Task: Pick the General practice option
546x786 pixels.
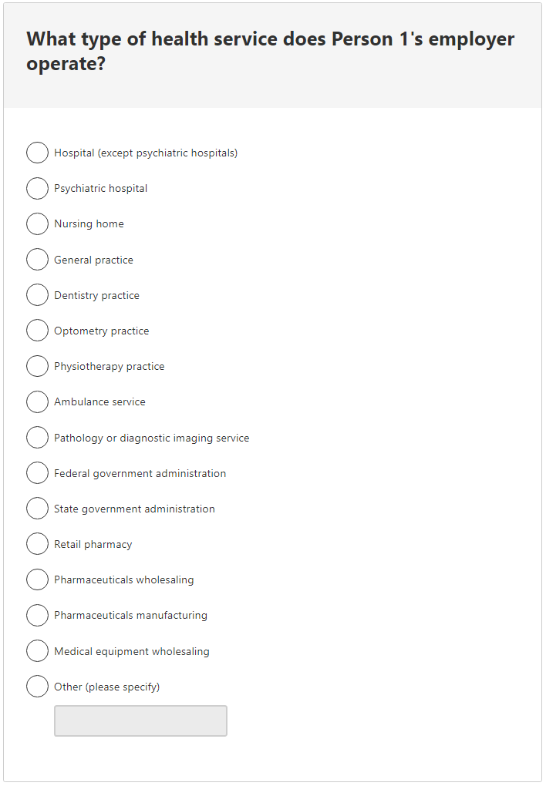Action: [37, 259]
